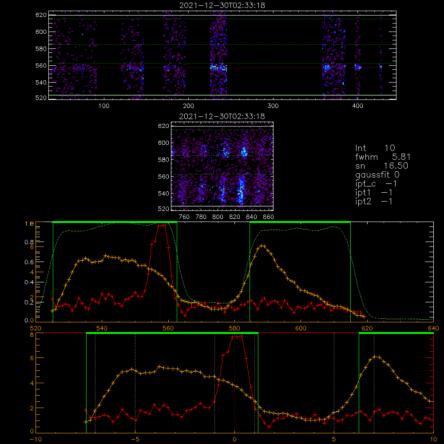The image size is (444, 444).
Task: Click the timestamp title above the small middle image
Action: [222, 116]
